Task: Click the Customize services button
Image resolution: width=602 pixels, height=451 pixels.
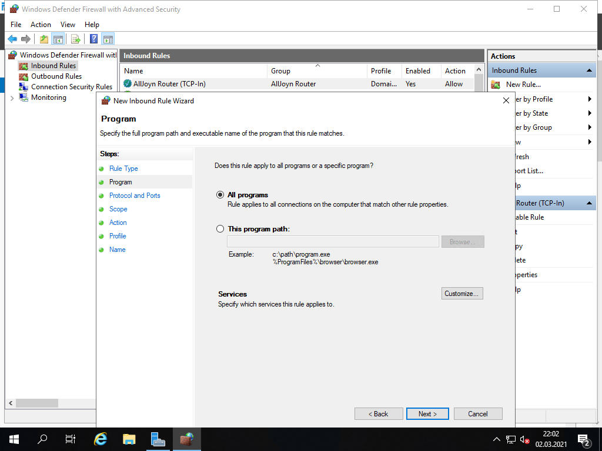Action: click(x=462, y=294)
